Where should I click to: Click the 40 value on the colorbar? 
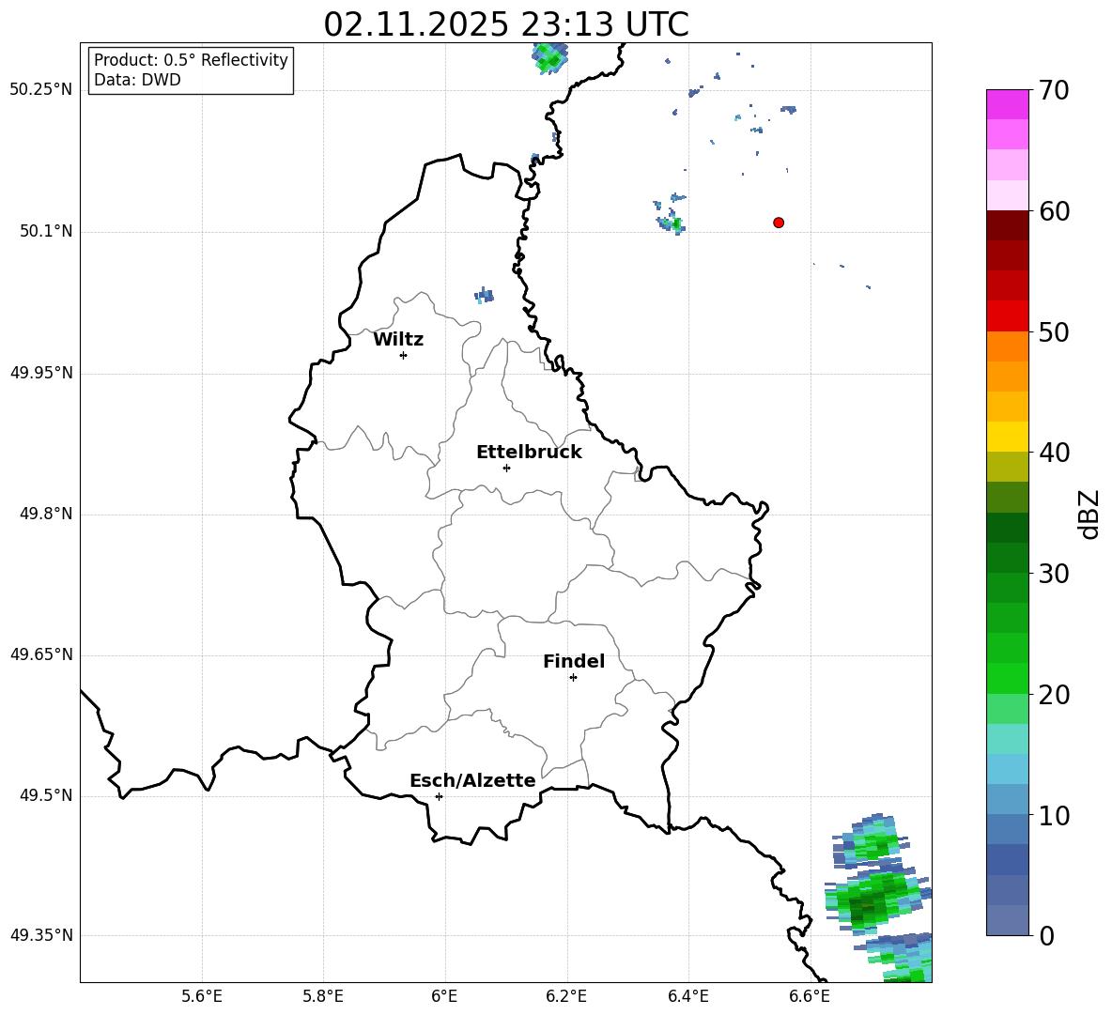[x=1053, y=453]
